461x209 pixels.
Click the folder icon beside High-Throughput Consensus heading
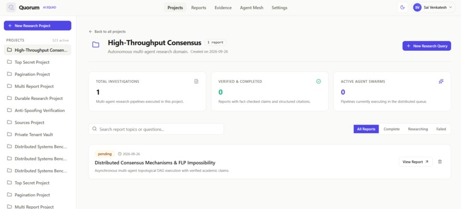[x=96, y=45]
